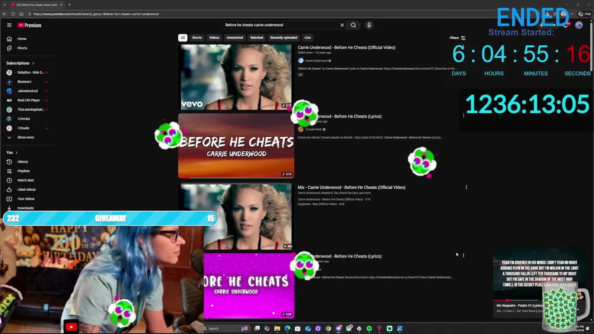Open a new browser tab
The height and width of the screenshot is (334, 594).
pos(69,5)
